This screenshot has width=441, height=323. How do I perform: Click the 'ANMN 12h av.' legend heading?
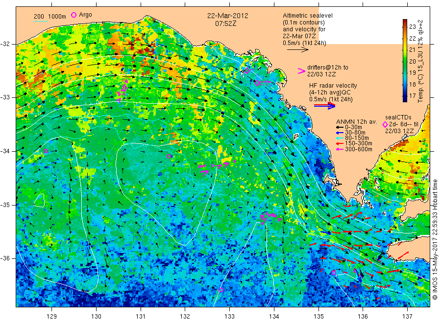point(357,122)
